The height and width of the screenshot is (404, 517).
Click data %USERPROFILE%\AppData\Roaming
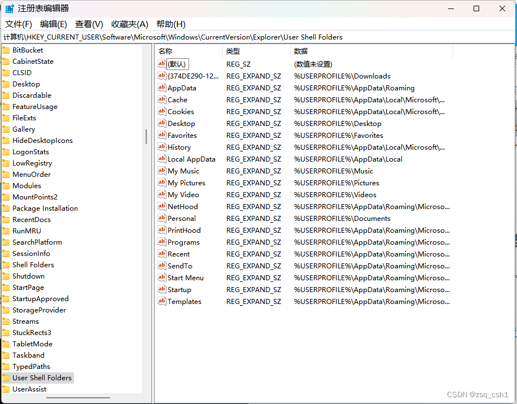pyautogui.click(x=354, y=88)
